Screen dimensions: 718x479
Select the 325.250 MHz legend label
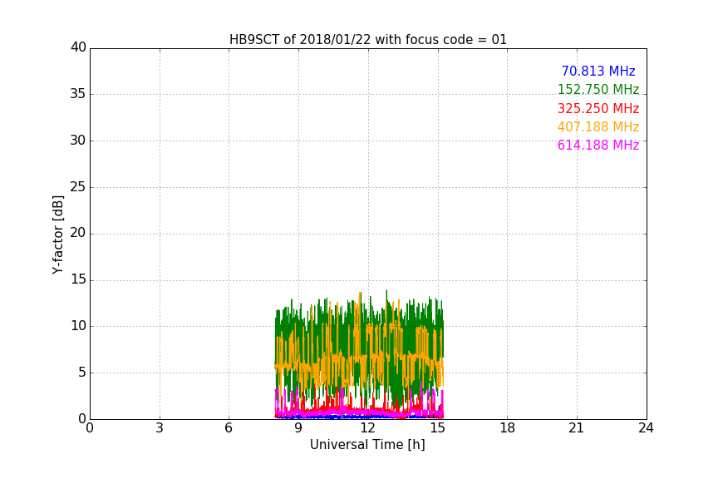click(x=598, y=108)
